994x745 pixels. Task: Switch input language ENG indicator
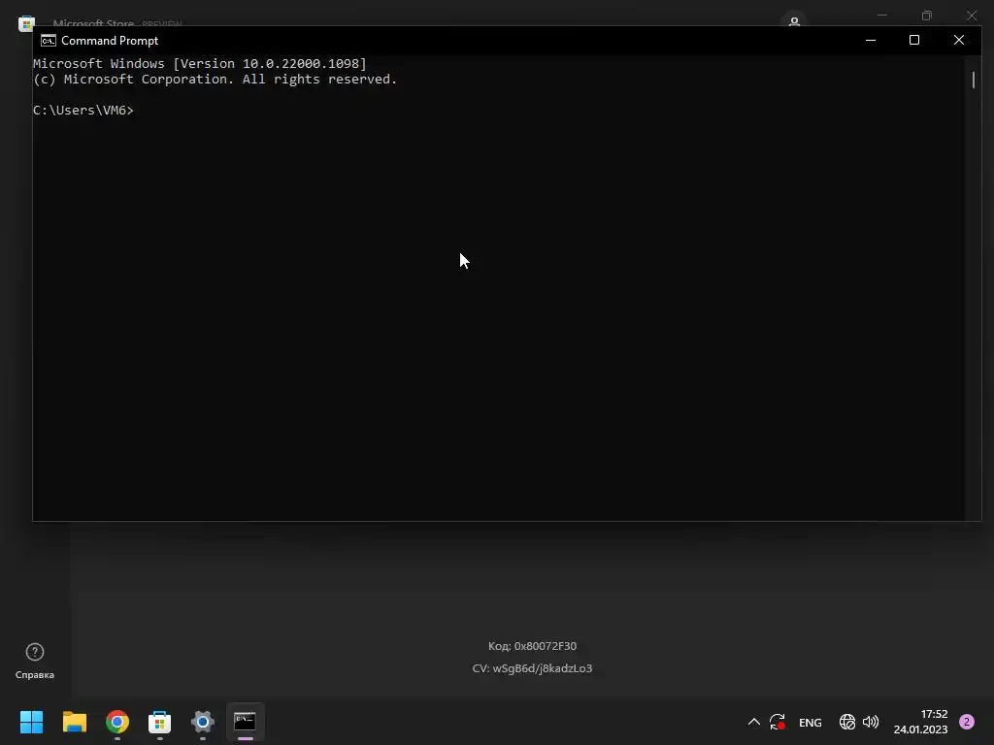coord(811,722)
